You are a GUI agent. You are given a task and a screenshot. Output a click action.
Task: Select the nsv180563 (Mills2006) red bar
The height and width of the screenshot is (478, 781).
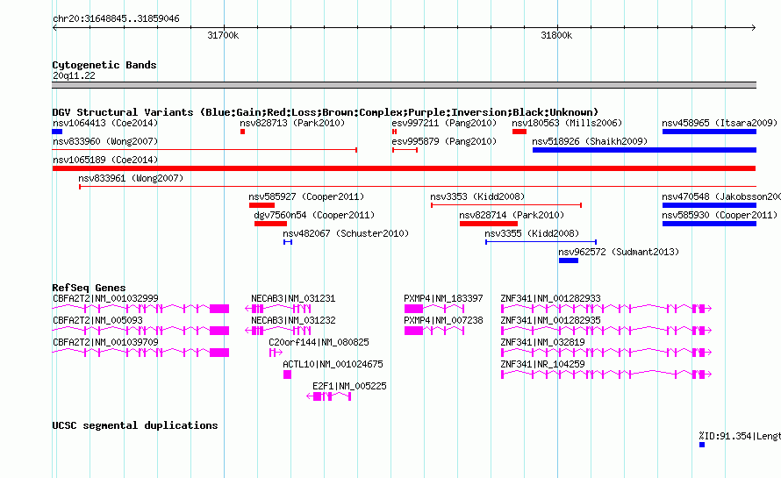[519, 132]
